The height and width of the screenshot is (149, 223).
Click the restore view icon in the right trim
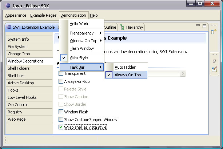(x=214, y=61)
